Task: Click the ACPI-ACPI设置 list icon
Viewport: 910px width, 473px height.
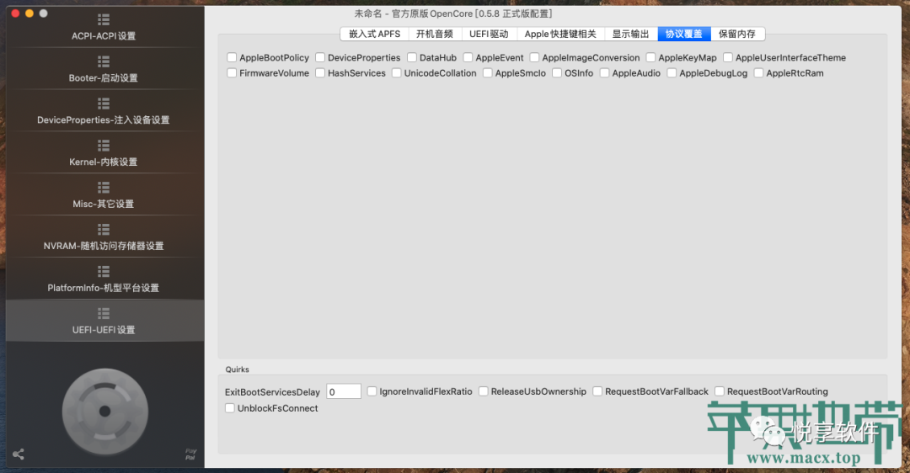Action: (104, 19)
